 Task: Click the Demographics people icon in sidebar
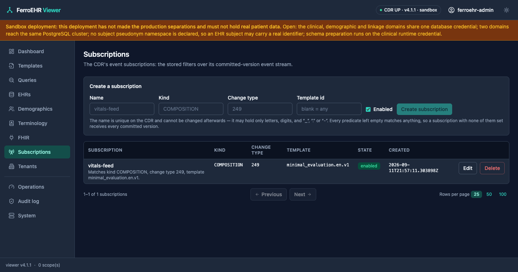(x=12, y=109)
